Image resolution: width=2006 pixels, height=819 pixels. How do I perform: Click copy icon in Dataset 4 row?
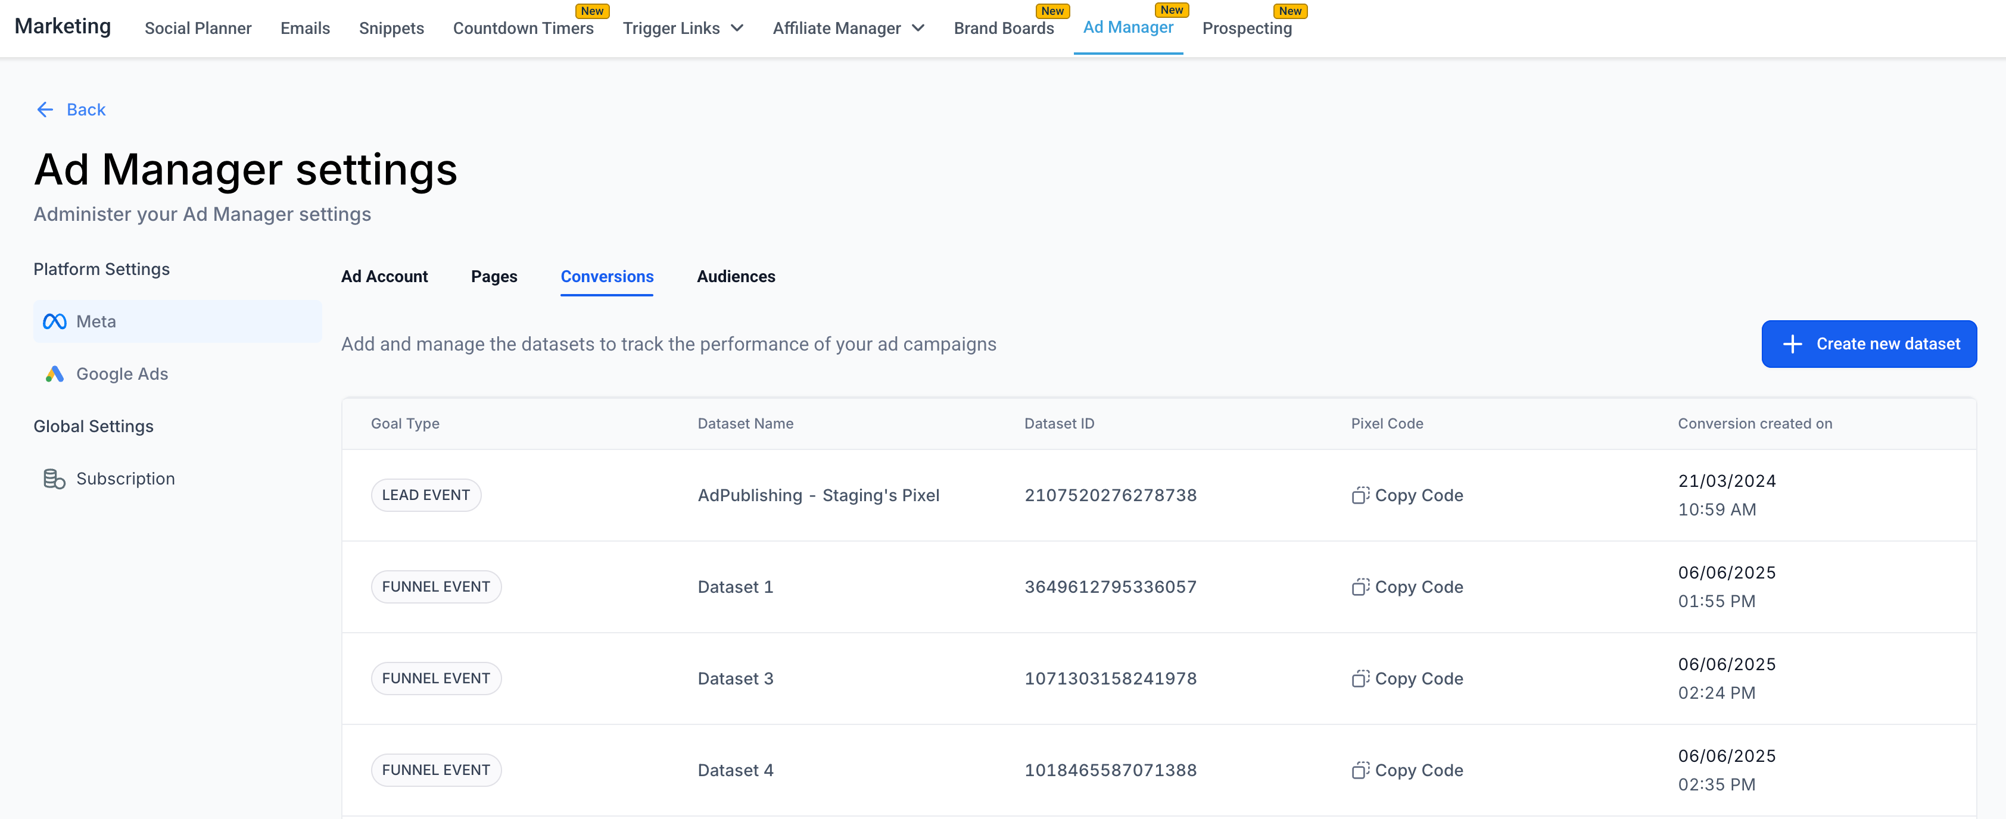[1360, 771]
